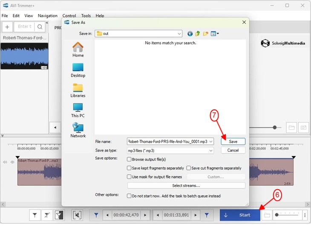Open the File menu

pyautogui.click(x=5, y=16)
